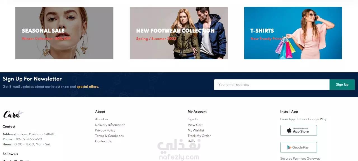Click View Cart in My Account
This screenshot has width=358, height=161.
pyautogui.click(x=195, y=125)
